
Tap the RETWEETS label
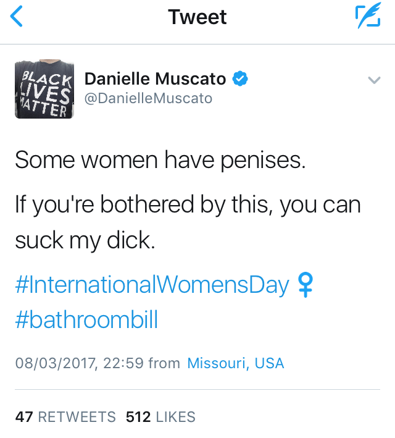click(77, 417)
